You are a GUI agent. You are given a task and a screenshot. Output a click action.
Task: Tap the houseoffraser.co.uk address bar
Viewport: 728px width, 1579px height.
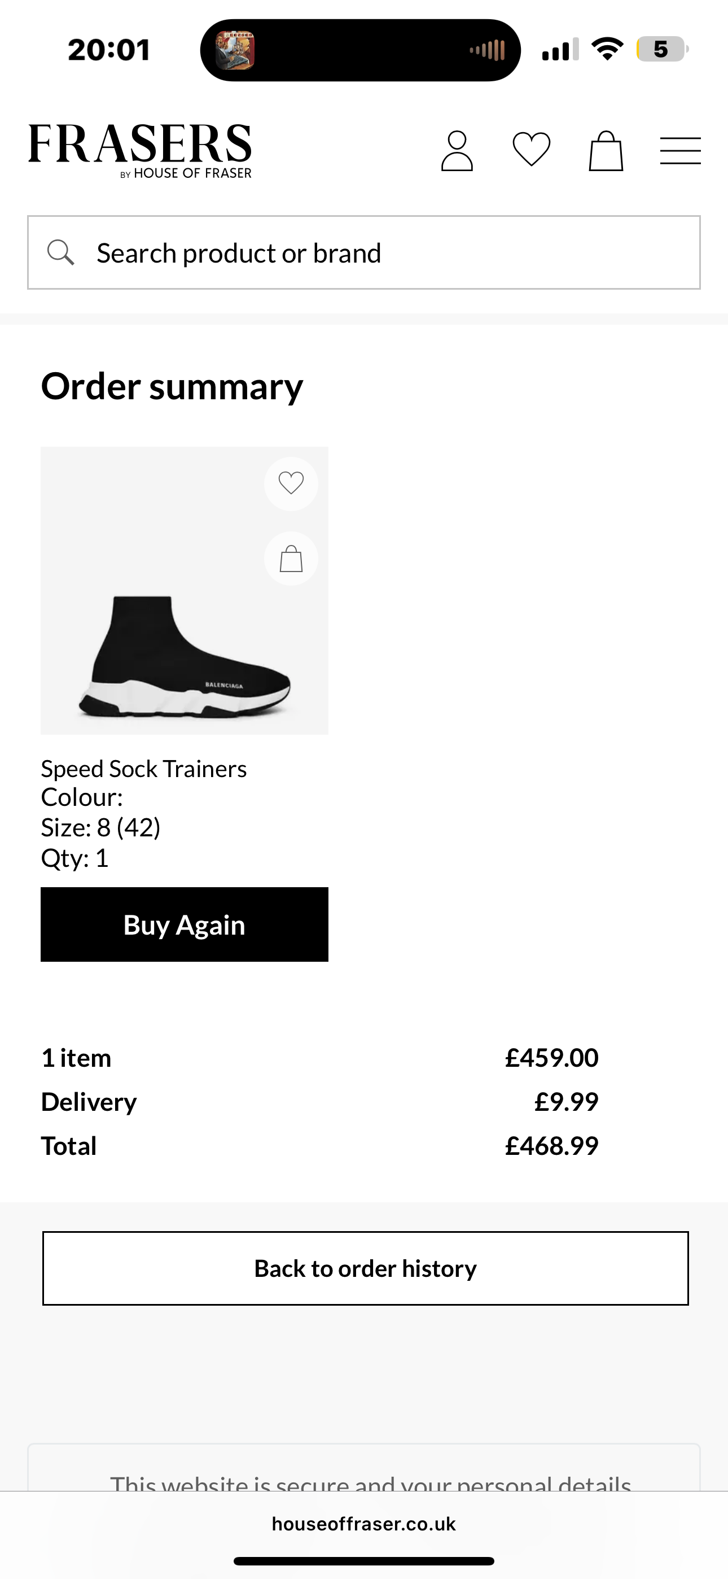click(364, 1524)
